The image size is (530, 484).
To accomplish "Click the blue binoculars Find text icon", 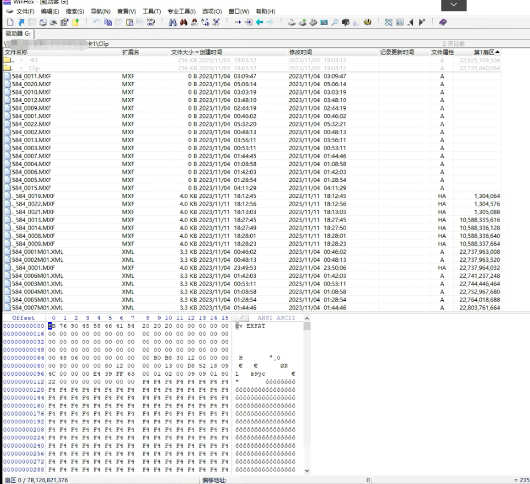I will (173, 22).
